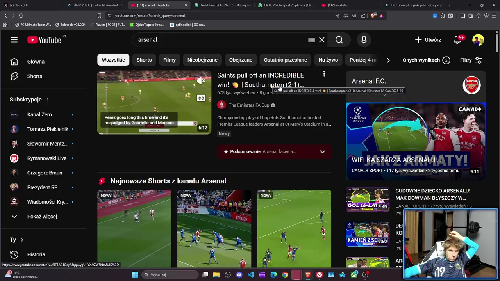500x281 pixels.
Task: Clear the search box with the X icon
Action: point(322,40)
